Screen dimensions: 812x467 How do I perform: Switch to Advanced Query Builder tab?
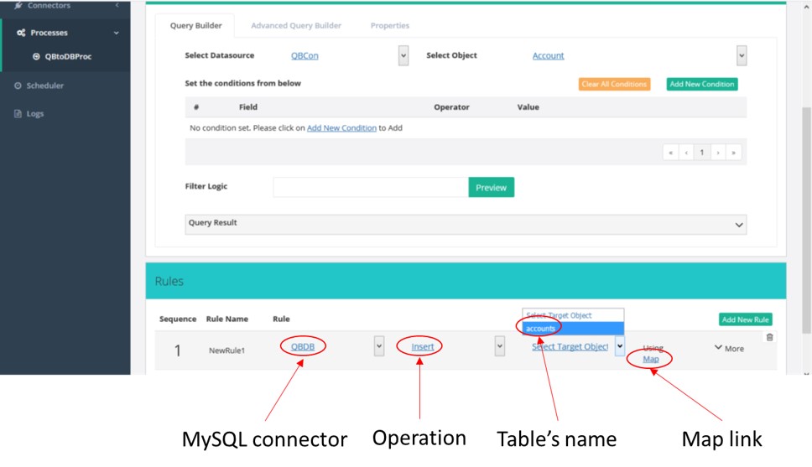(x=296, y=26)
